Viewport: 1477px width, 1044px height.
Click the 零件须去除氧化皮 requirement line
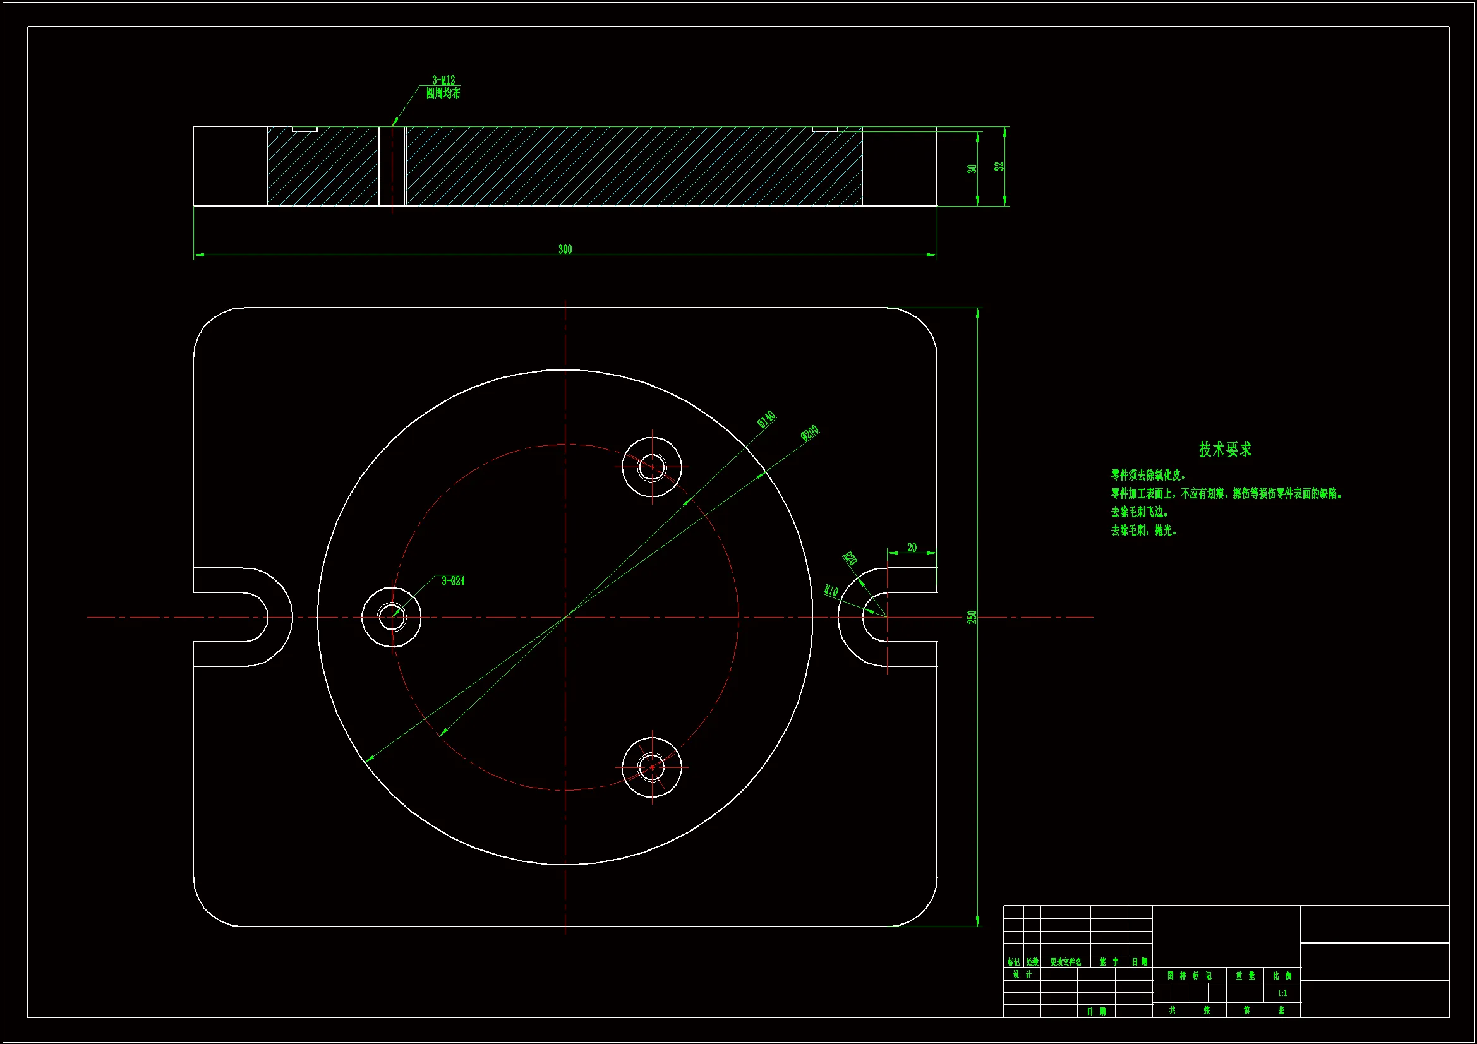(1148, 476)
